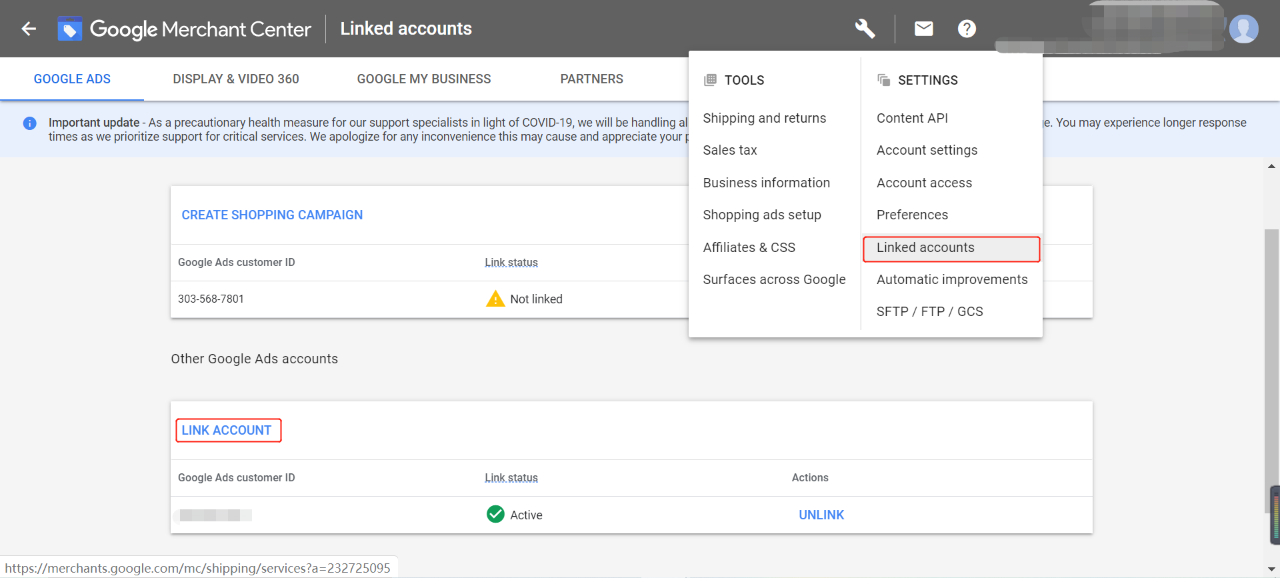Select Linked accounts menu entry
The height and width of the screenshot is (578, 1280).
click(925, 247)
